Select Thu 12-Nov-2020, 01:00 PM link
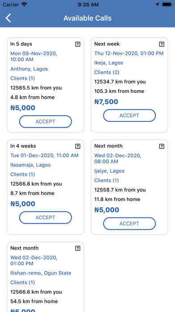The image size is (175, 312). 129,53
